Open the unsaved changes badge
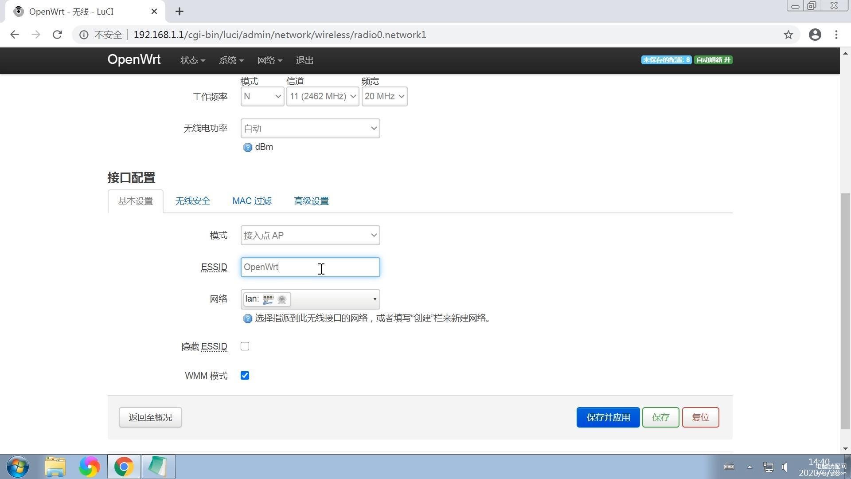 click(666, 60)
